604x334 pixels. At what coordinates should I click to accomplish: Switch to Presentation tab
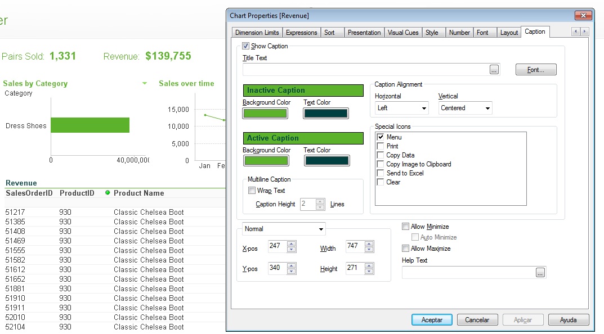pos(364,33)
